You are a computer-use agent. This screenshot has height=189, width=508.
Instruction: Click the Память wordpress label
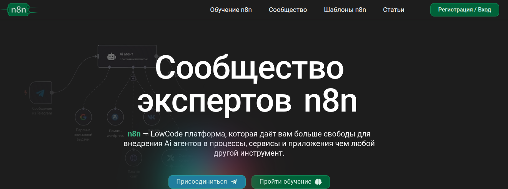click(115, 133)
